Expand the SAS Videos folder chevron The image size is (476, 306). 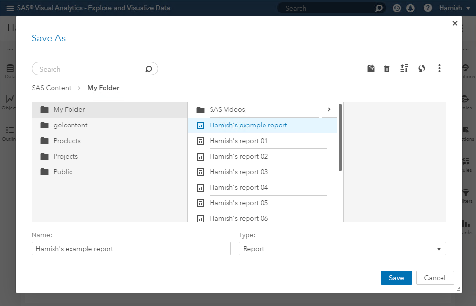click(329, 110)
